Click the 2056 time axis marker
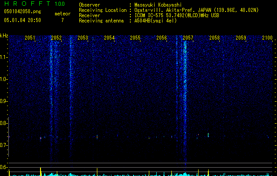The height and width of the screenshot is (176, 277). (x=162, y=38)
